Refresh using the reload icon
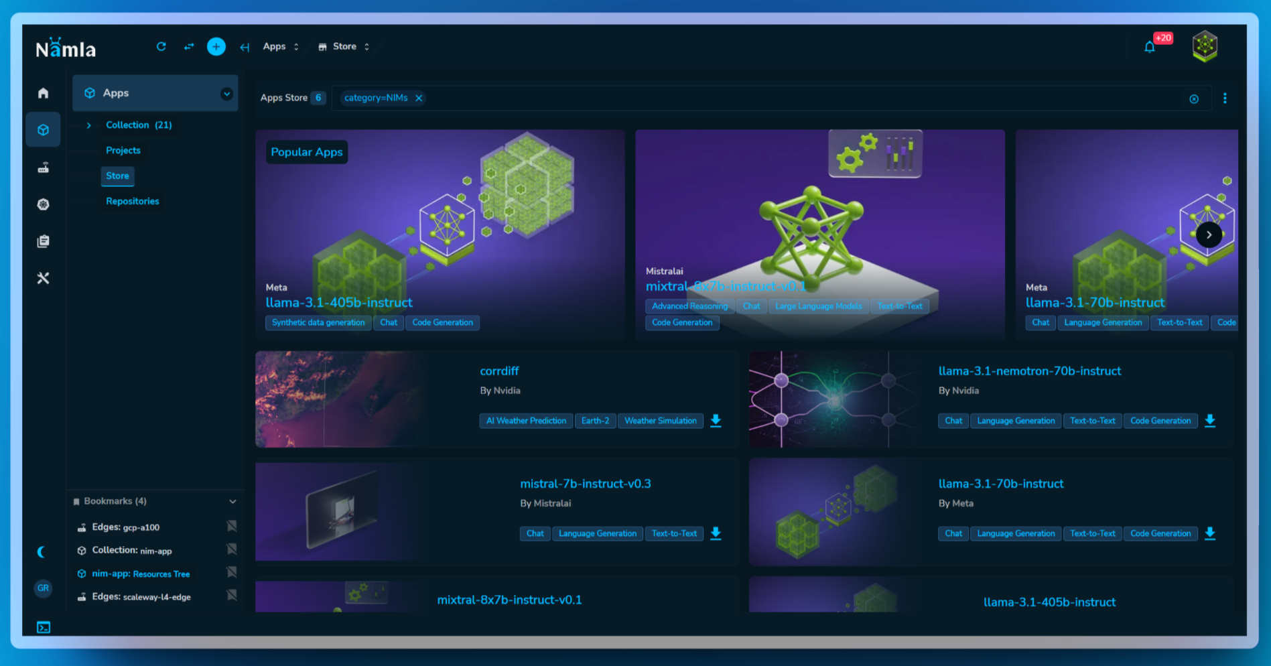Image resolution: width=1271 pixels, height=666 pixels. click(161, 46)
